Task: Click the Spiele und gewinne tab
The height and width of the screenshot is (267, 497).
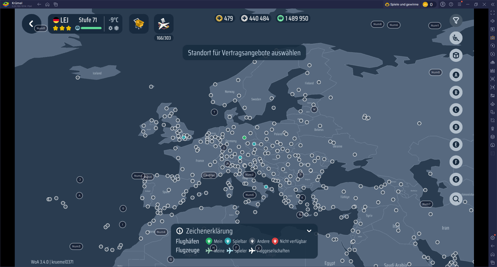Action: 402,4
